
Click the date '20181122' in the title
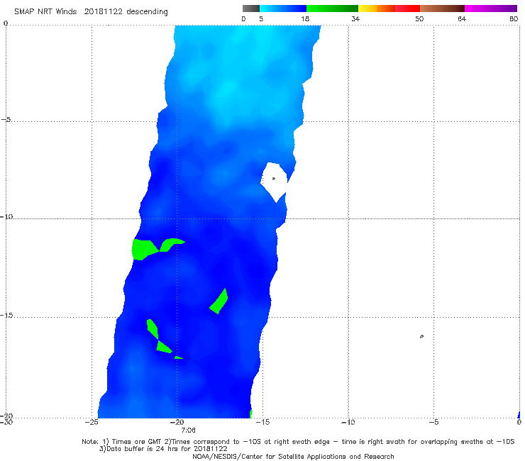tap(103, 11)
